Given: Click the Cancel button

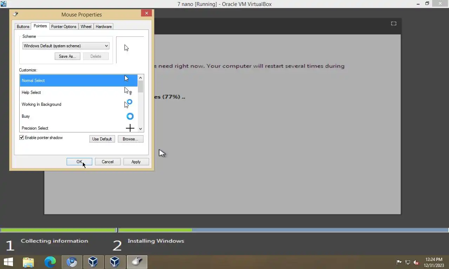Looking at the screenshot, I should pos(108,162).
